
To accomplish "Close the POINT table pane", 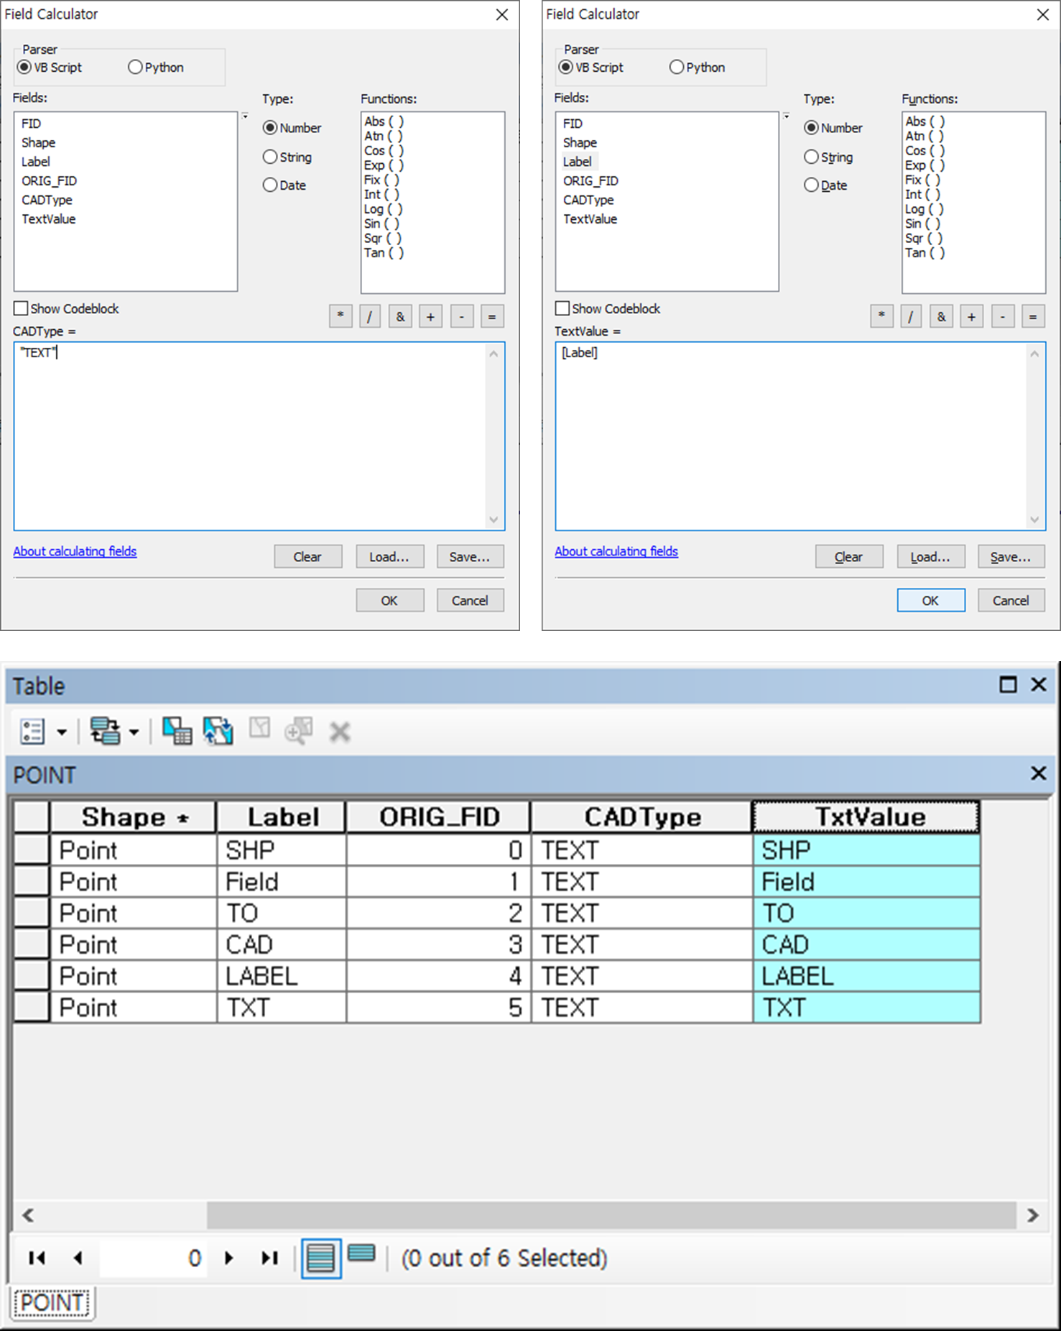I will tap(1038, 773).
